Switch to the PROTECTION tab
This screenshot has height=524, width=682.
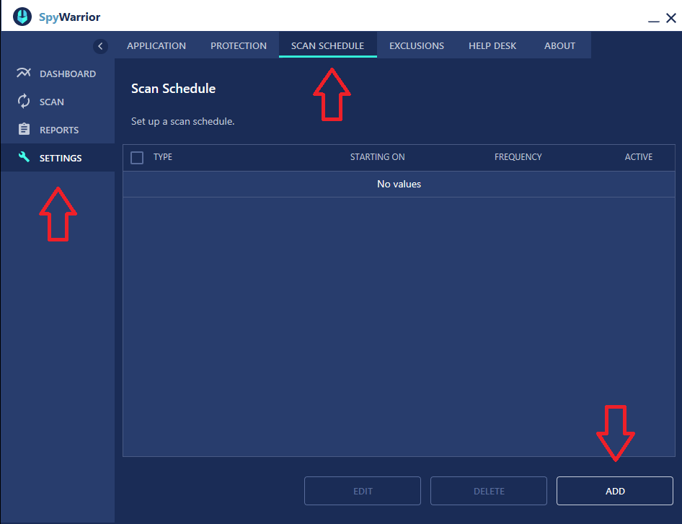pyautogui.click(x=239, y=45)
